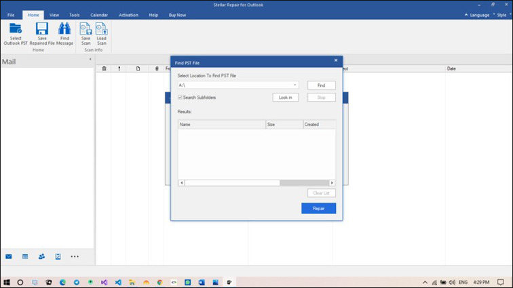Sort by item type column icon
The height and width of the screenshot is (288, 513).
click(x=138, y=68)
